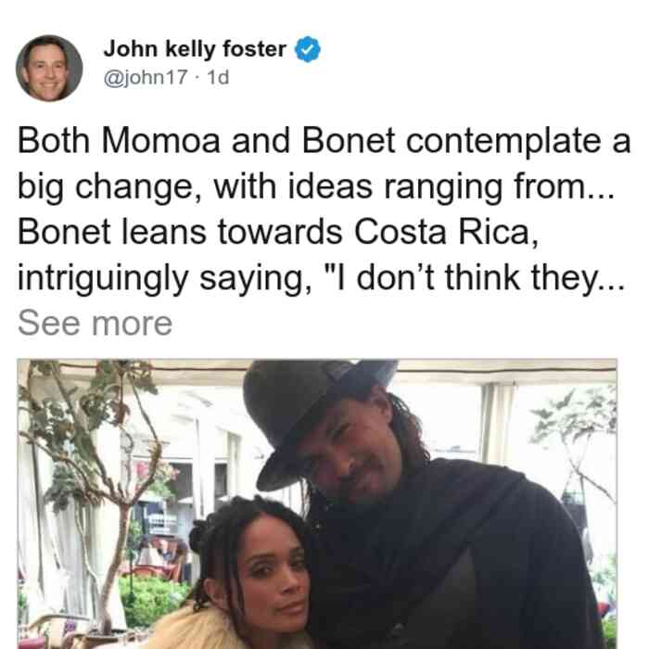This screenshot has width=649, height=649.
Task: Click the text line starting intriguingly saying
Action: (x=321, y=279)
